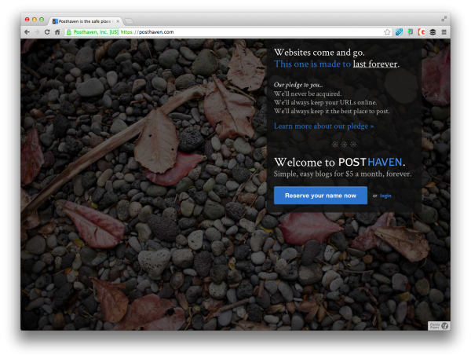This screenshot has height=359, width=471.
Task: Click 'We'll never be acquired.' text
Action: coord(308,93)
